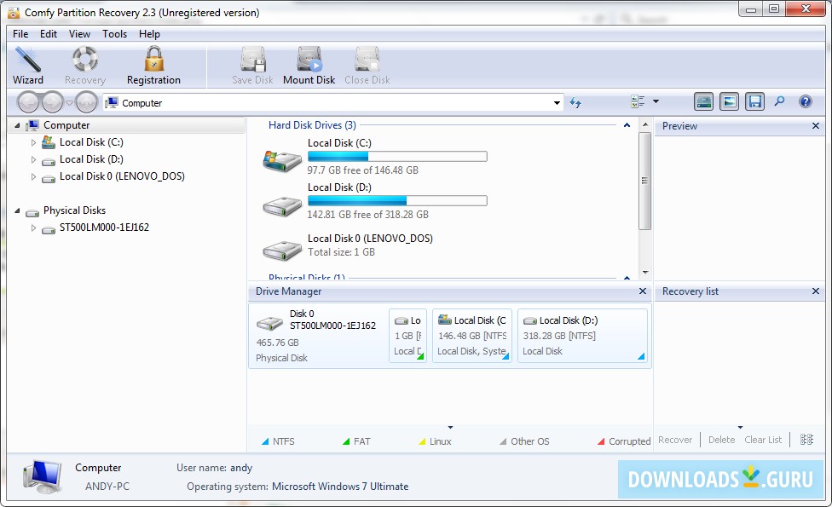Click Local Disk (C:) usage bar
The image size is (832, 507).
[397, 157]
